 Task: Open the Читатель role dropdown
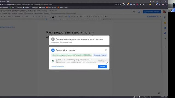(102, 61)
